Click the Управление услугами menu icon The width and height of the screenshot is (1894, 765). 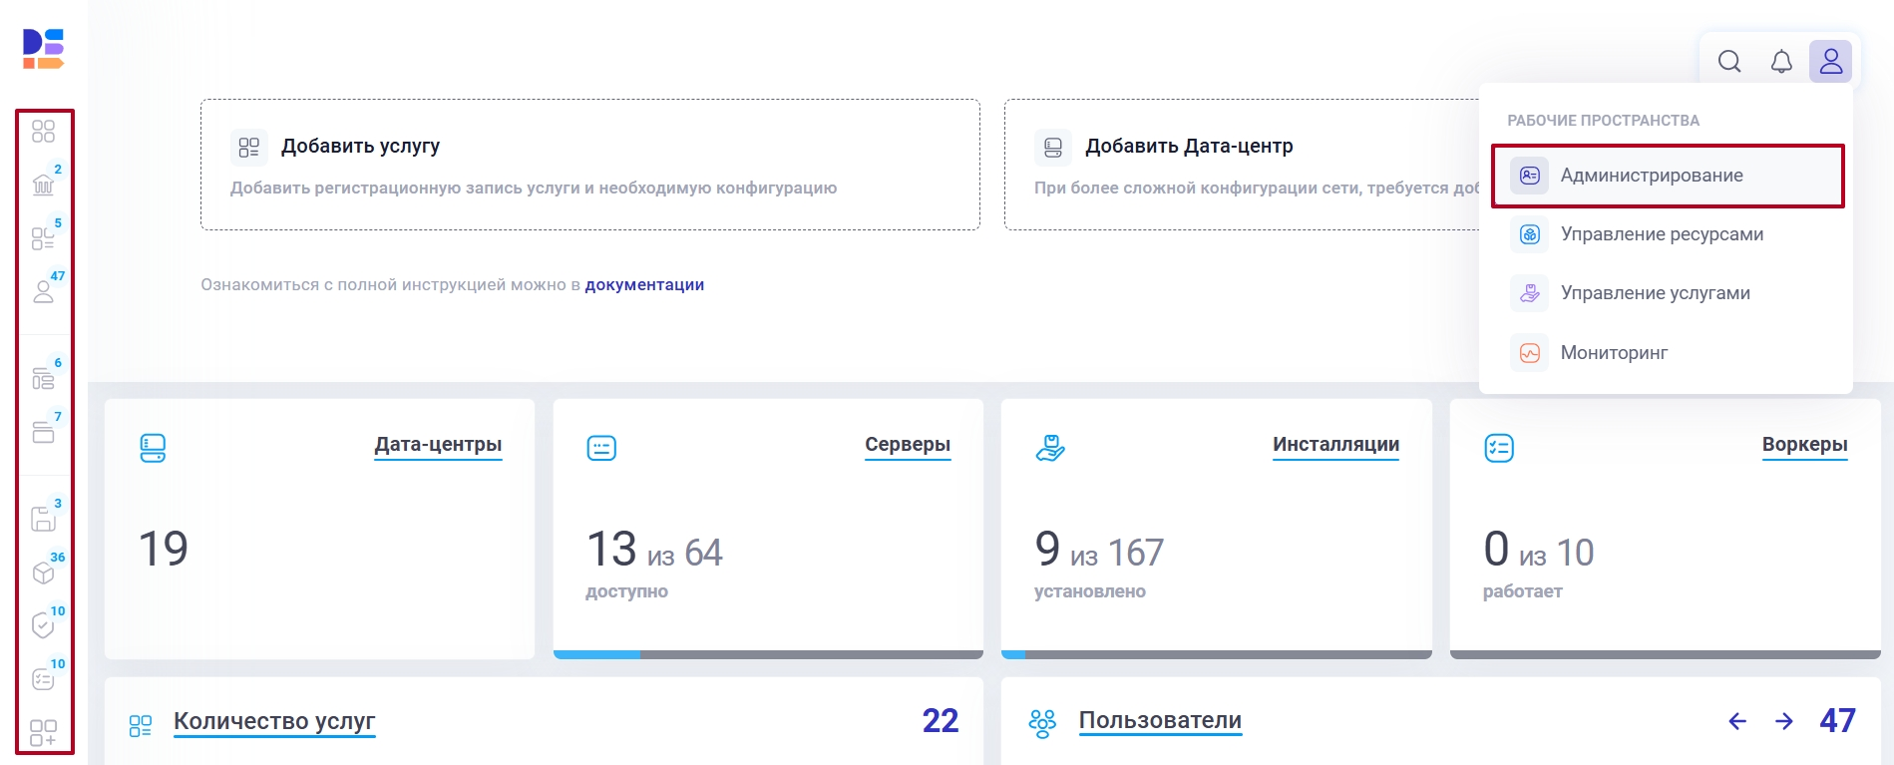(1530, 293)
